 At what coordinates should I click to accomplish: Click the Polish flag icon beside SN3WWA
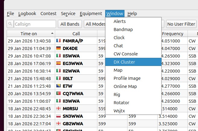click(58, 116)
